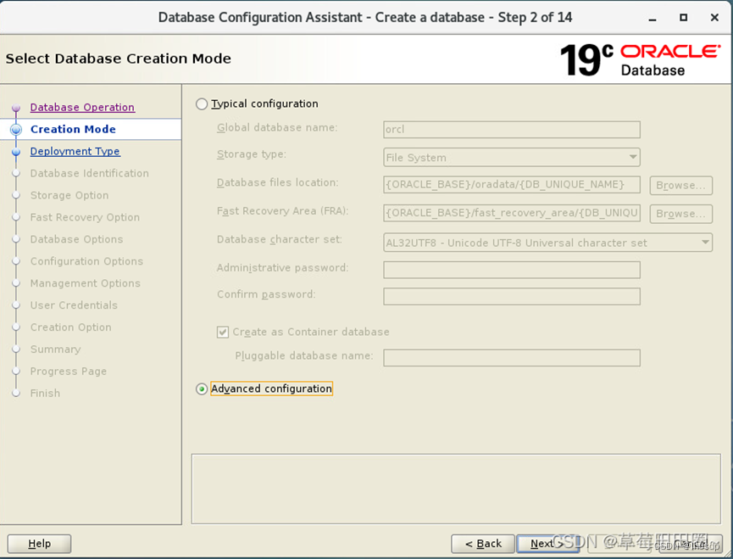Open Database Operation step link
733x559 pixels.
82,107
